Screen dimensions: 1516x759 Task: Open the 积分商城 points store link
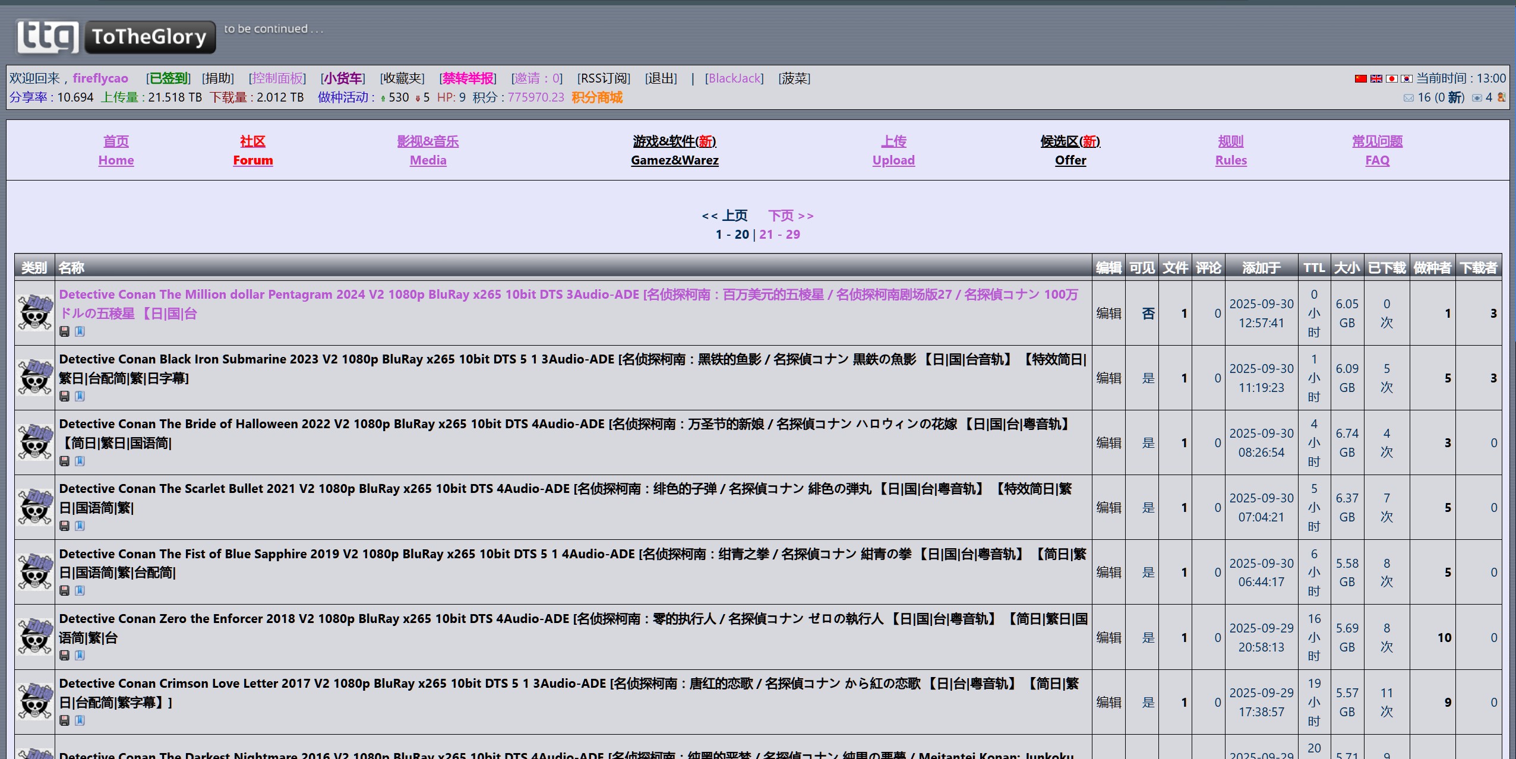pyautogui.click(x=597, y=97)
